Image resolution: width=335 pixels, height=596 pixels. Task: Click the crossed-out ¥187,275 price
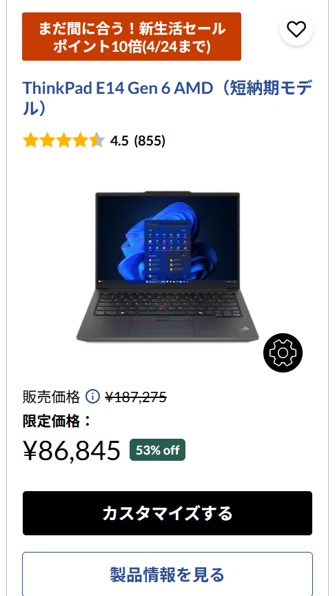pos(136,397)
